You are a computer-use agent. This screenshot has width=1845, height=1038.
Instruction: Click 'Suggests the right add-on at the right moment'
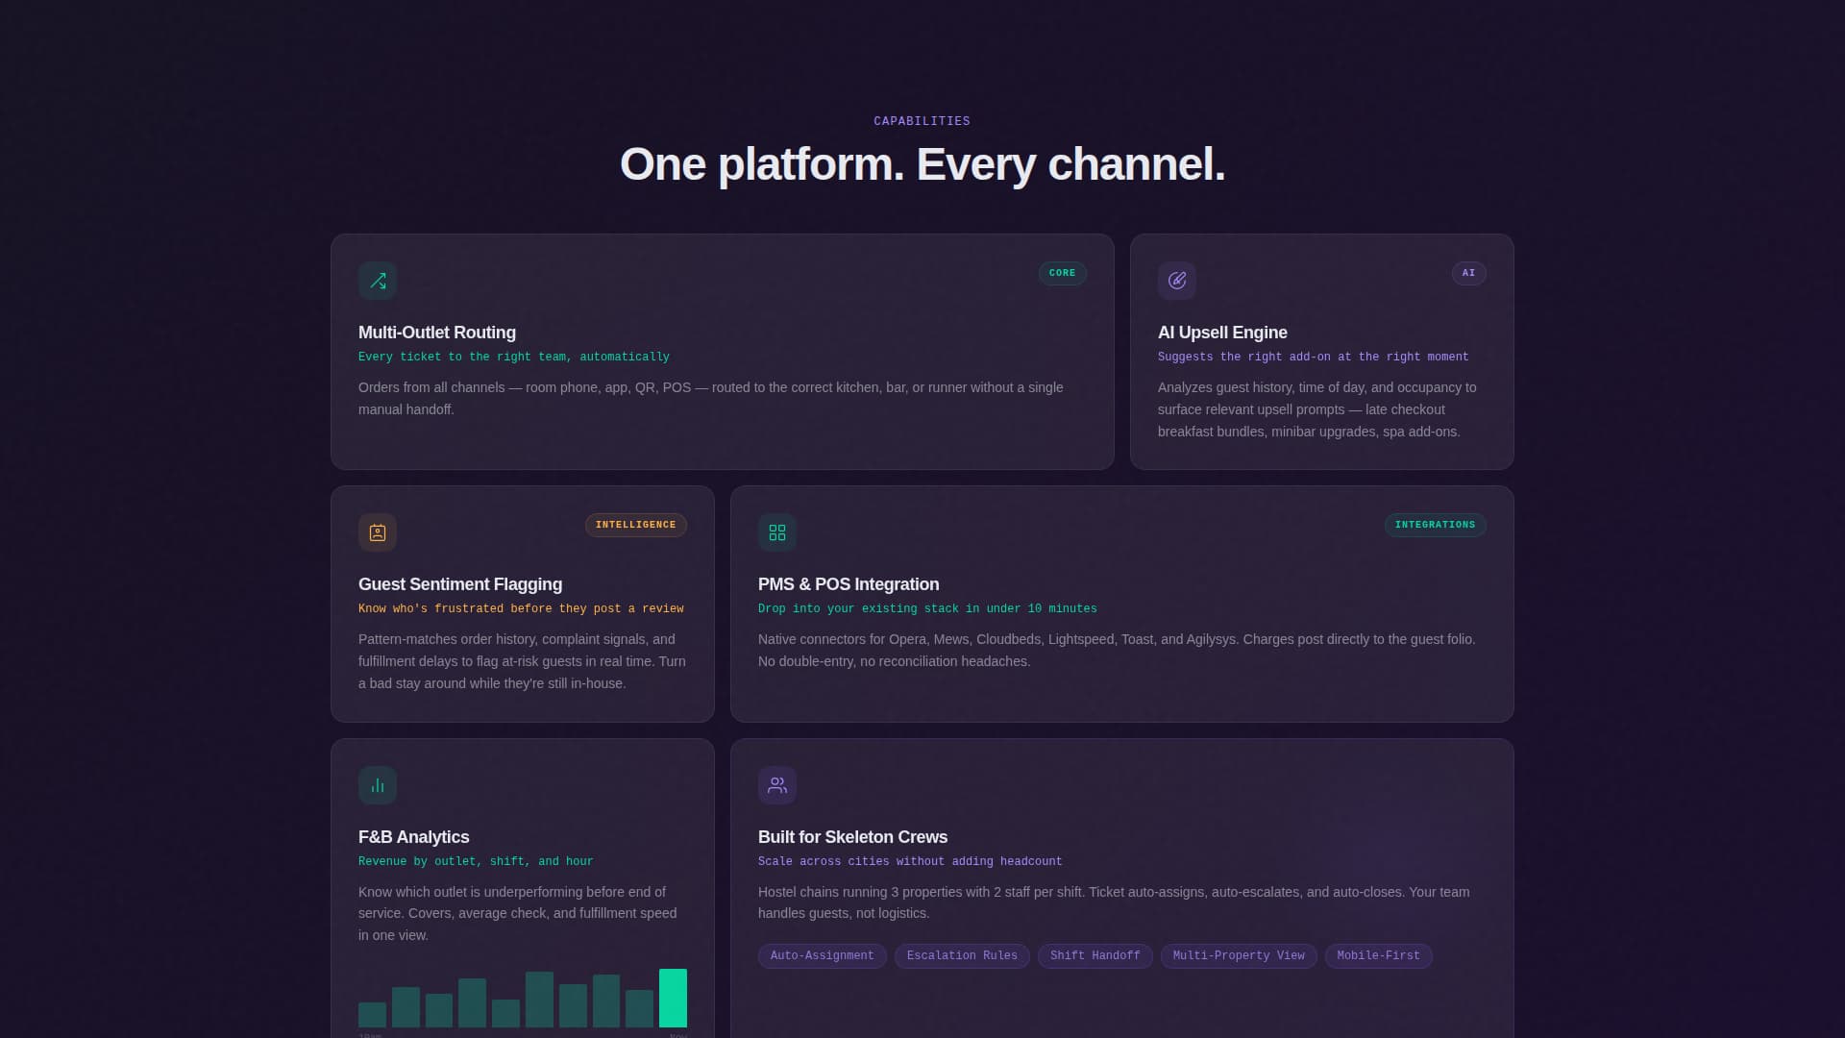(1314, 358)
